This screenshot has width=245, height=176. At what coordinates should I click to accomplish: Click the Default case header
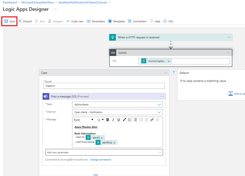coord(184,73)
